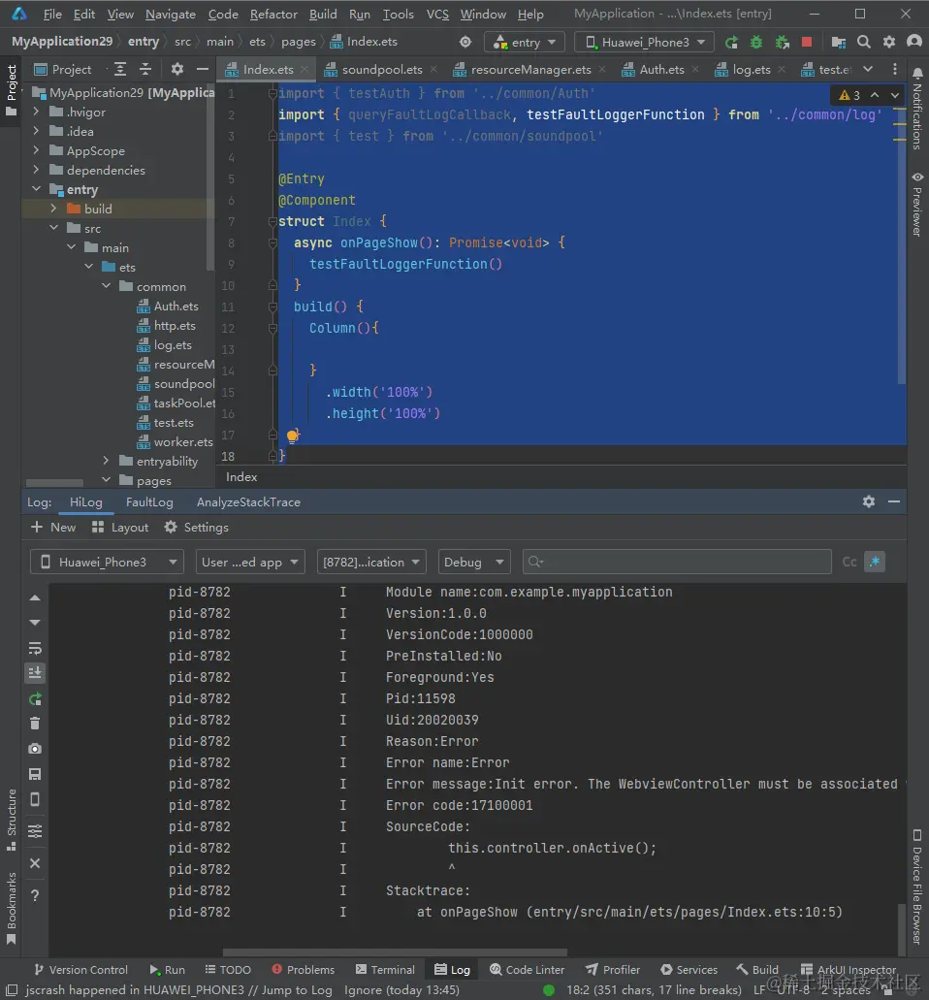Click the user account avatar icon

click(x=914, y=42)
